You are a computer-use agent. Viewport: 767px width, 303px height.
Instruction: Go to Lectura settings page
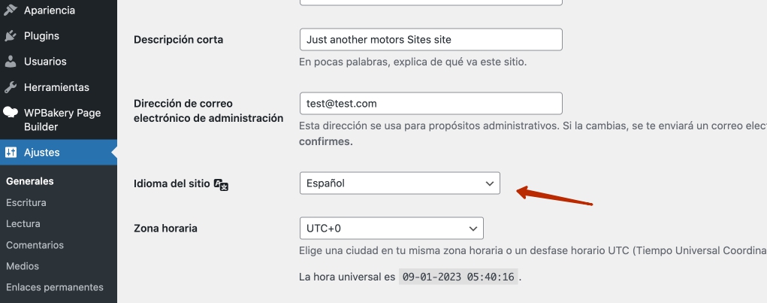23,223
